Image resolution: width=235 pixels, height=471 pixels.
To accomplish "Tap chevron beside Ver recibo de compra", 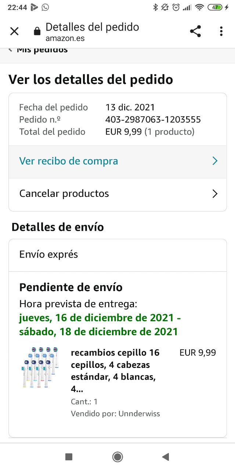I will coord(215,161).
